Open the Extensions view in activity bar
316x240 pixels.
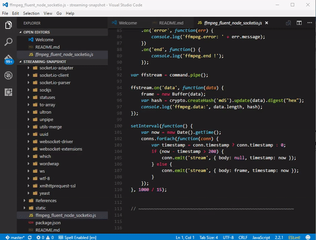point(8,92)
